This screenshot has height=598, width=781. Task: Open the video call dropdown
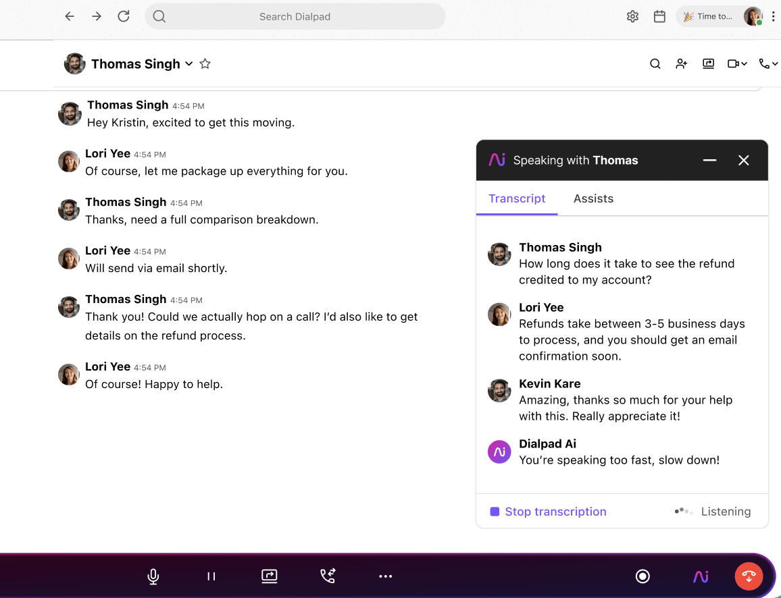[737, 64]
